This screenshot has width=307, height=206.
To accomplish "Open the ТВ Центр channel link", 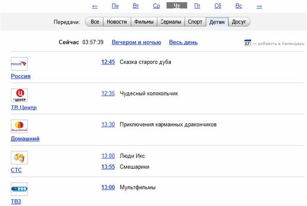I will coord(24,107).
